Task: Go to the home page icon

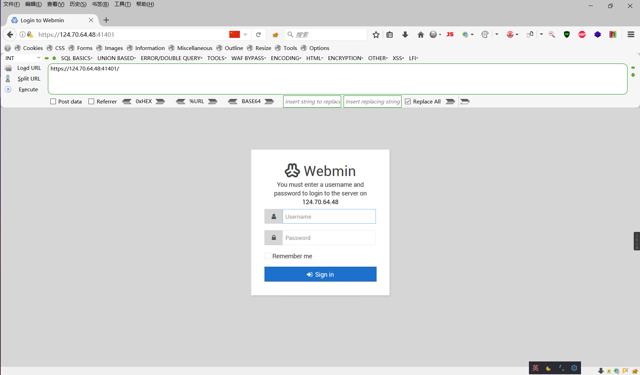Action: click(x=421, y=35)
